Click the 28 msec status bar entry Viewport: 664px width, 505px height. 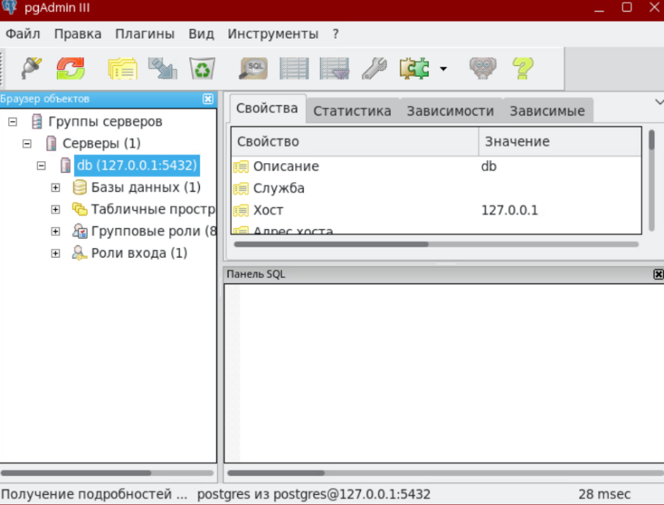[604, 494]
